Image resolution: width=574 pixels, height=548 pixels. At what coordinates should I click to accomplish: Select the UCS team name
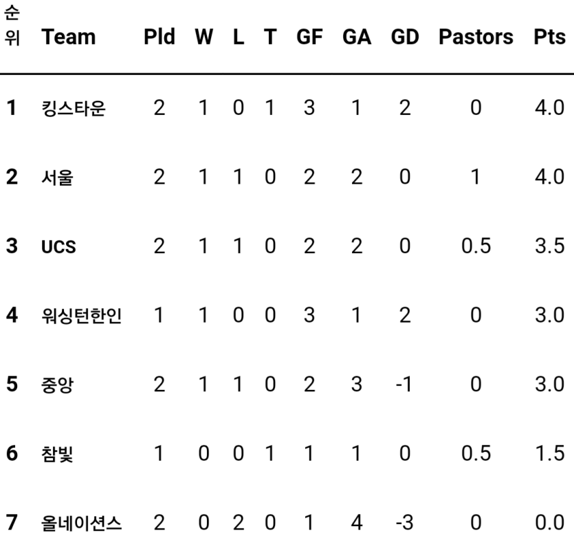(x=58, y=246)
